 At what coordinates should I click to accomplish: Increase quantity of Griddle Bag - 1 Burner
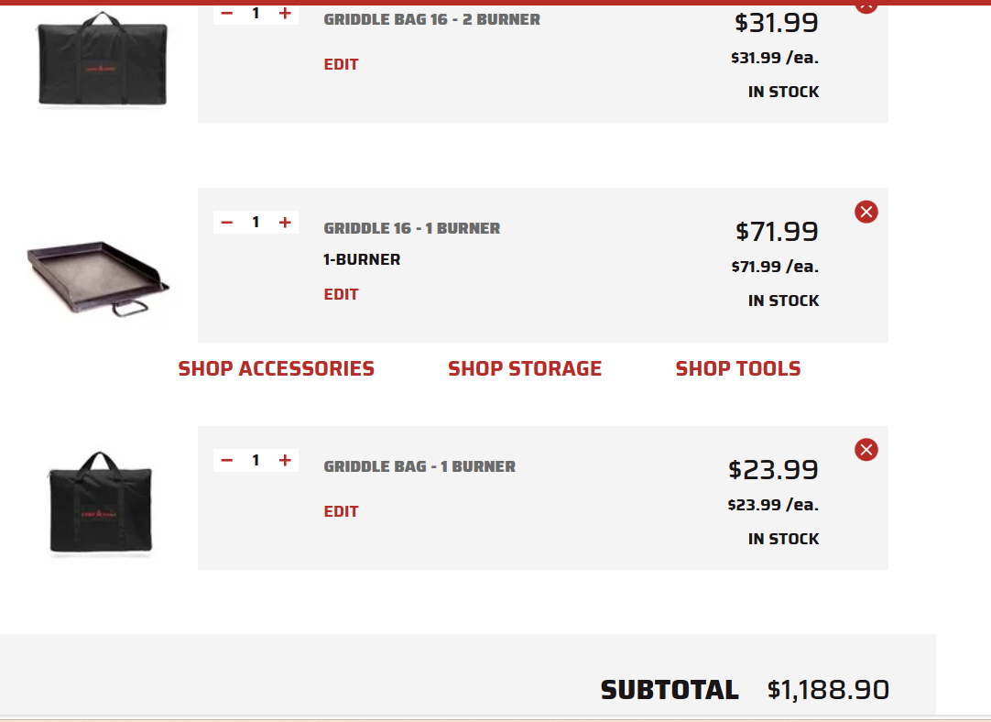(x=285, y=460)
